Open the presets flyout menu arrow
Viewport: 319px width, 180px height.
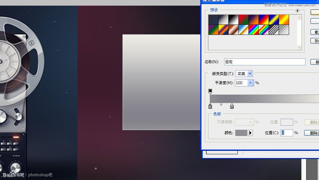click(x=297, y=11)
